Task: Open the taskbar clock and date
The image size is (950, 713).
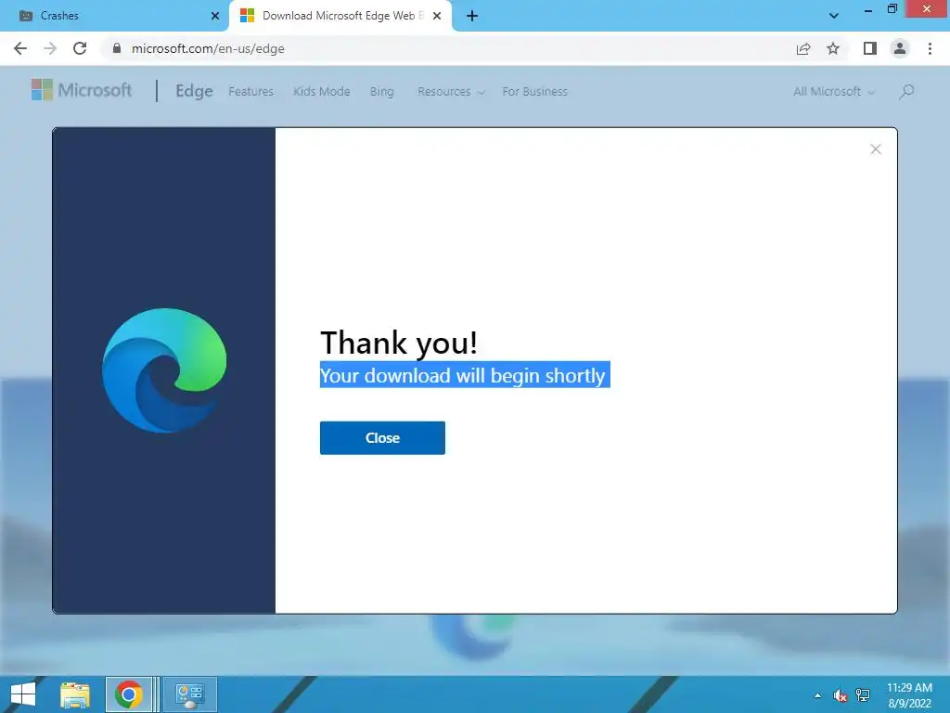Action: click(x=909, y=695)
